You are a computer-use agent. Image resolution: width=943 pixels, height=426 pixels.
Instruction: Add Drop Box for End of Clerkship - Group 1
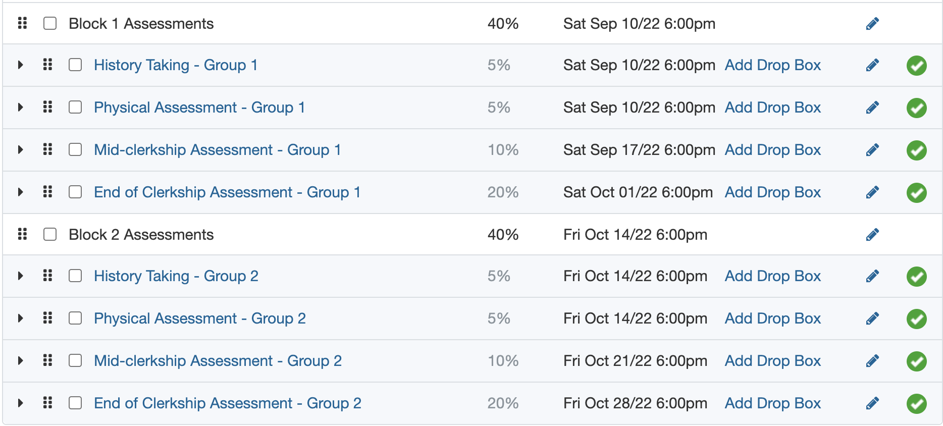coord(772,192)
